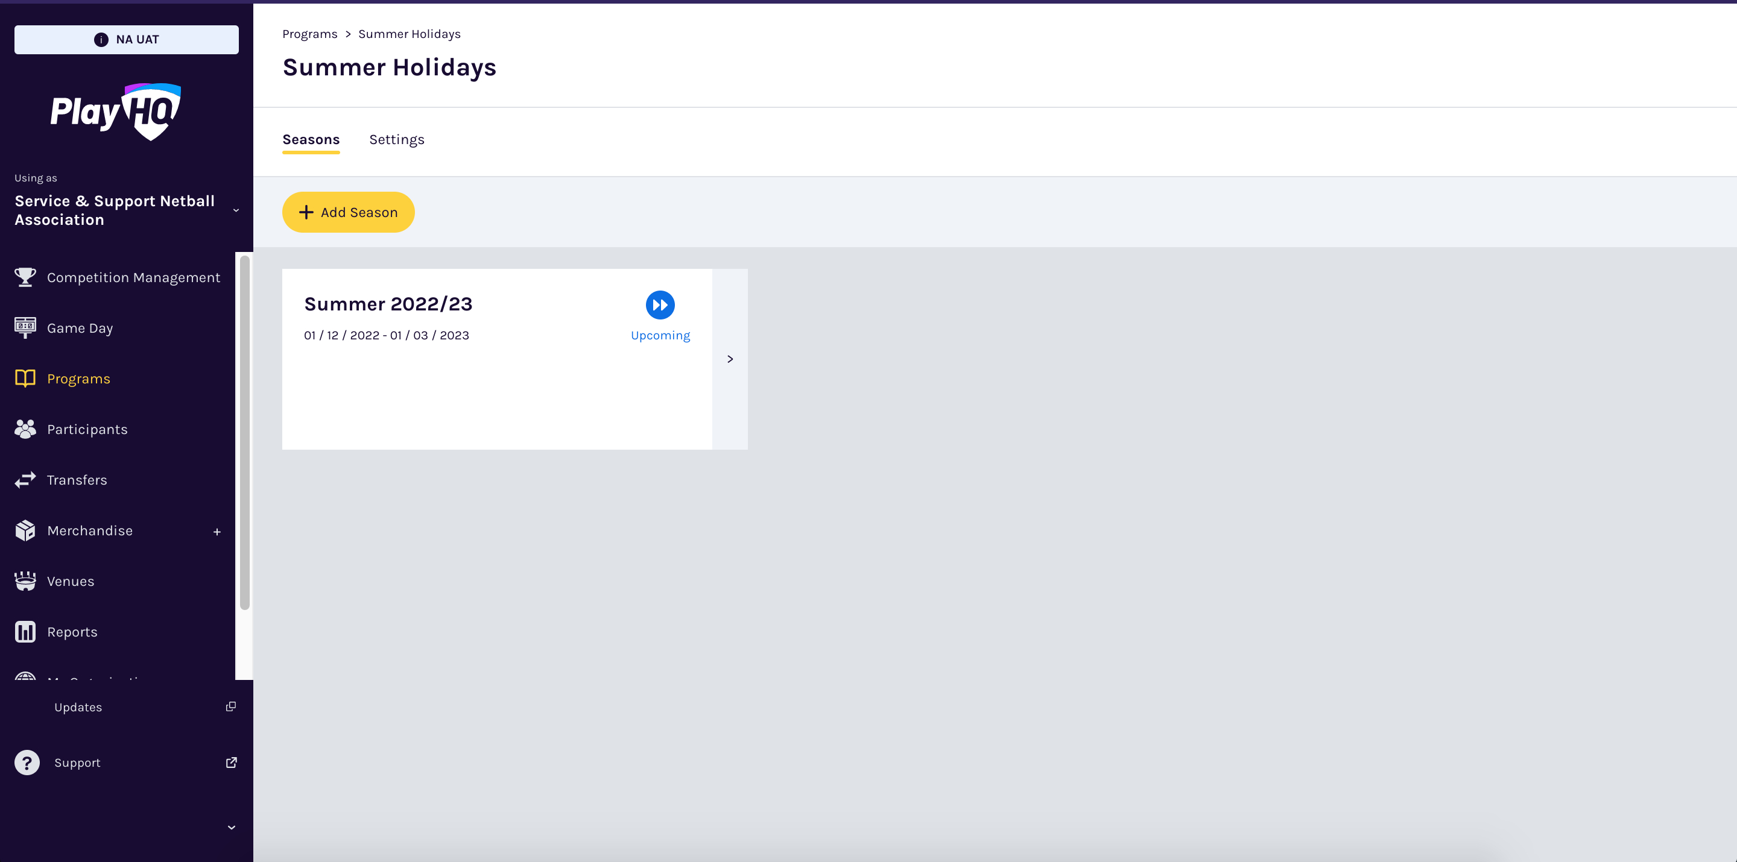Click the Upcoming fast-forward status icon

(x=659, y=304)
